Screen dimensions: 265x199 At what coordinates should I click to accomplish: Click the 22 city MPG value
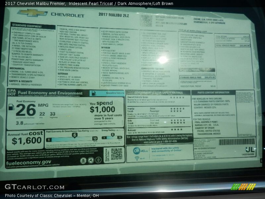[x=42, y=114]
